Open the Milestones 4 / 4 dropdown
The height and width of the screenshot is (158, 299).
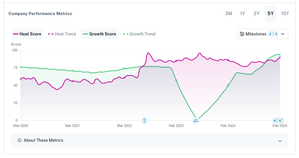point(263,34)
